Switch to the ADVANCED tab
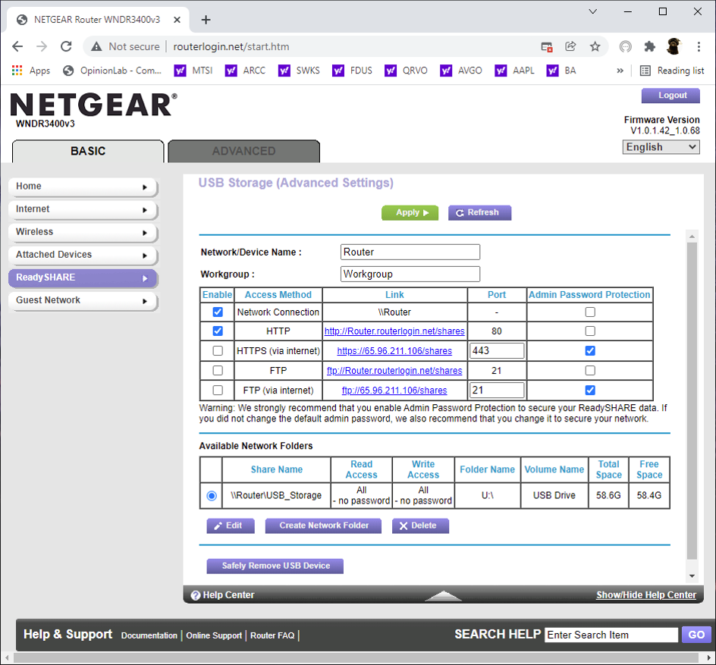Viewport: 716px width, 665px height. (243, 151)
